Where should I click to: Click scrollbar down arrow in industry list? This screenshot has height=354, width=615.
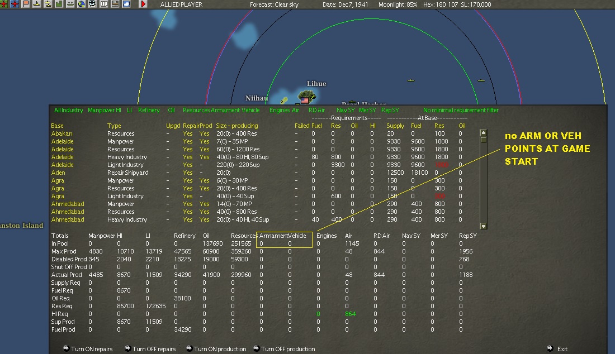pyautogui.click(x=483, y=226)
